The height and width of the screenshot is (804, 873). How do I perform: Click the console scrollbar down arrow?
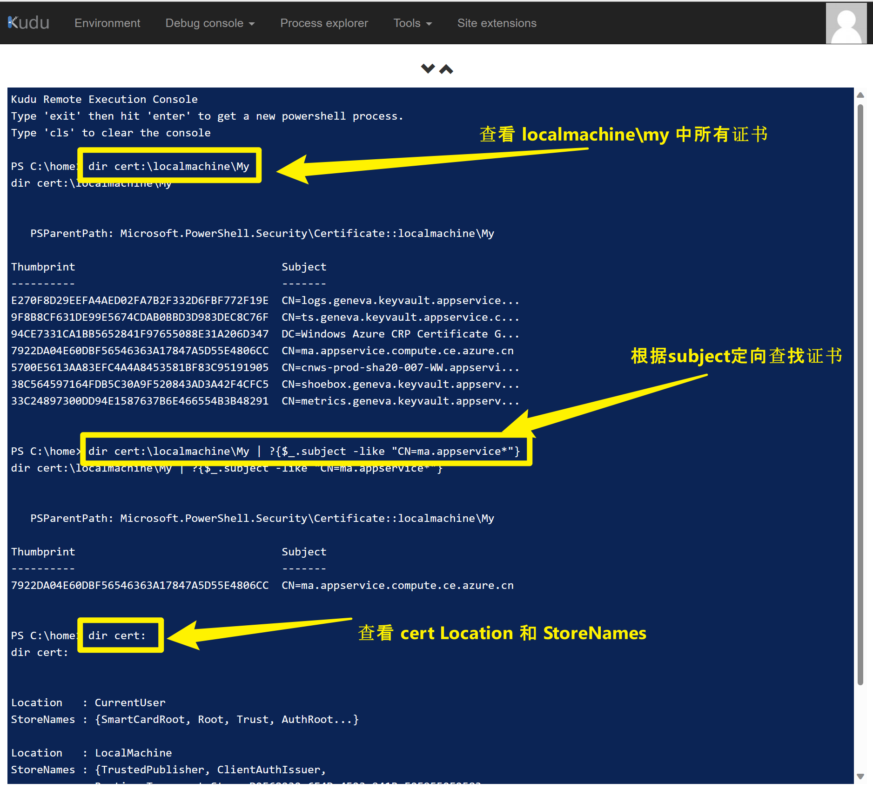pyautogui.click(x=860, y=776)
